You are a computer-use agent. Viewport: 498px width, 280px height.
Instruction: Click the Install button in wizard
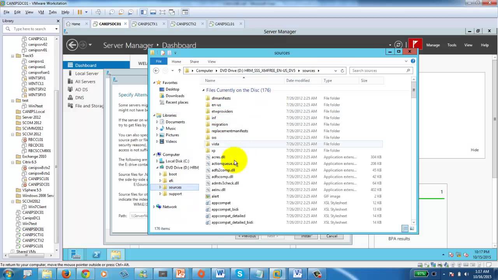coord(306,236)
